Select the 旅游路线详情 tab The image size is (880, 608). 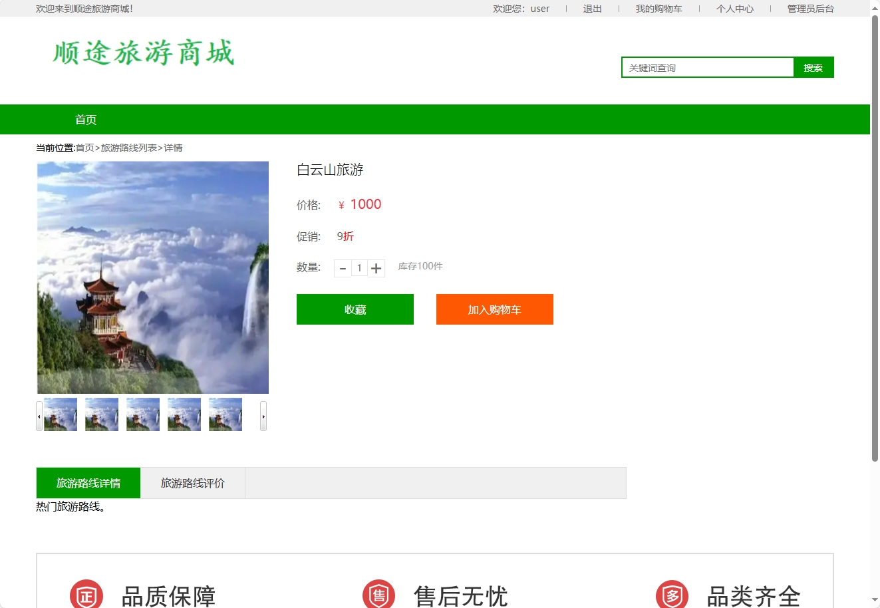88,483
